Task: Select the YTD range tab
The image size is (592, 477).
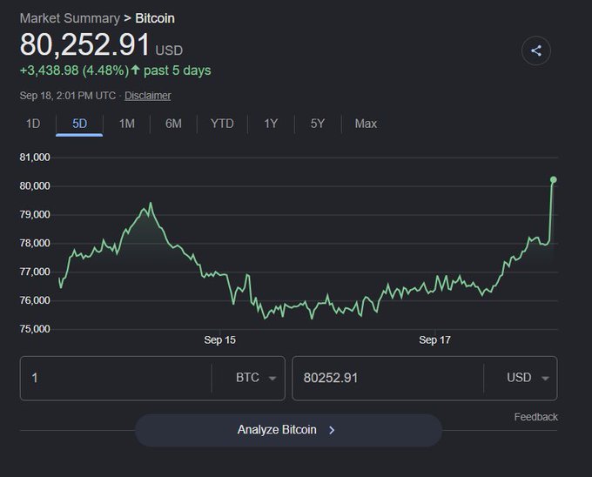Action: [x=222, y=124]
